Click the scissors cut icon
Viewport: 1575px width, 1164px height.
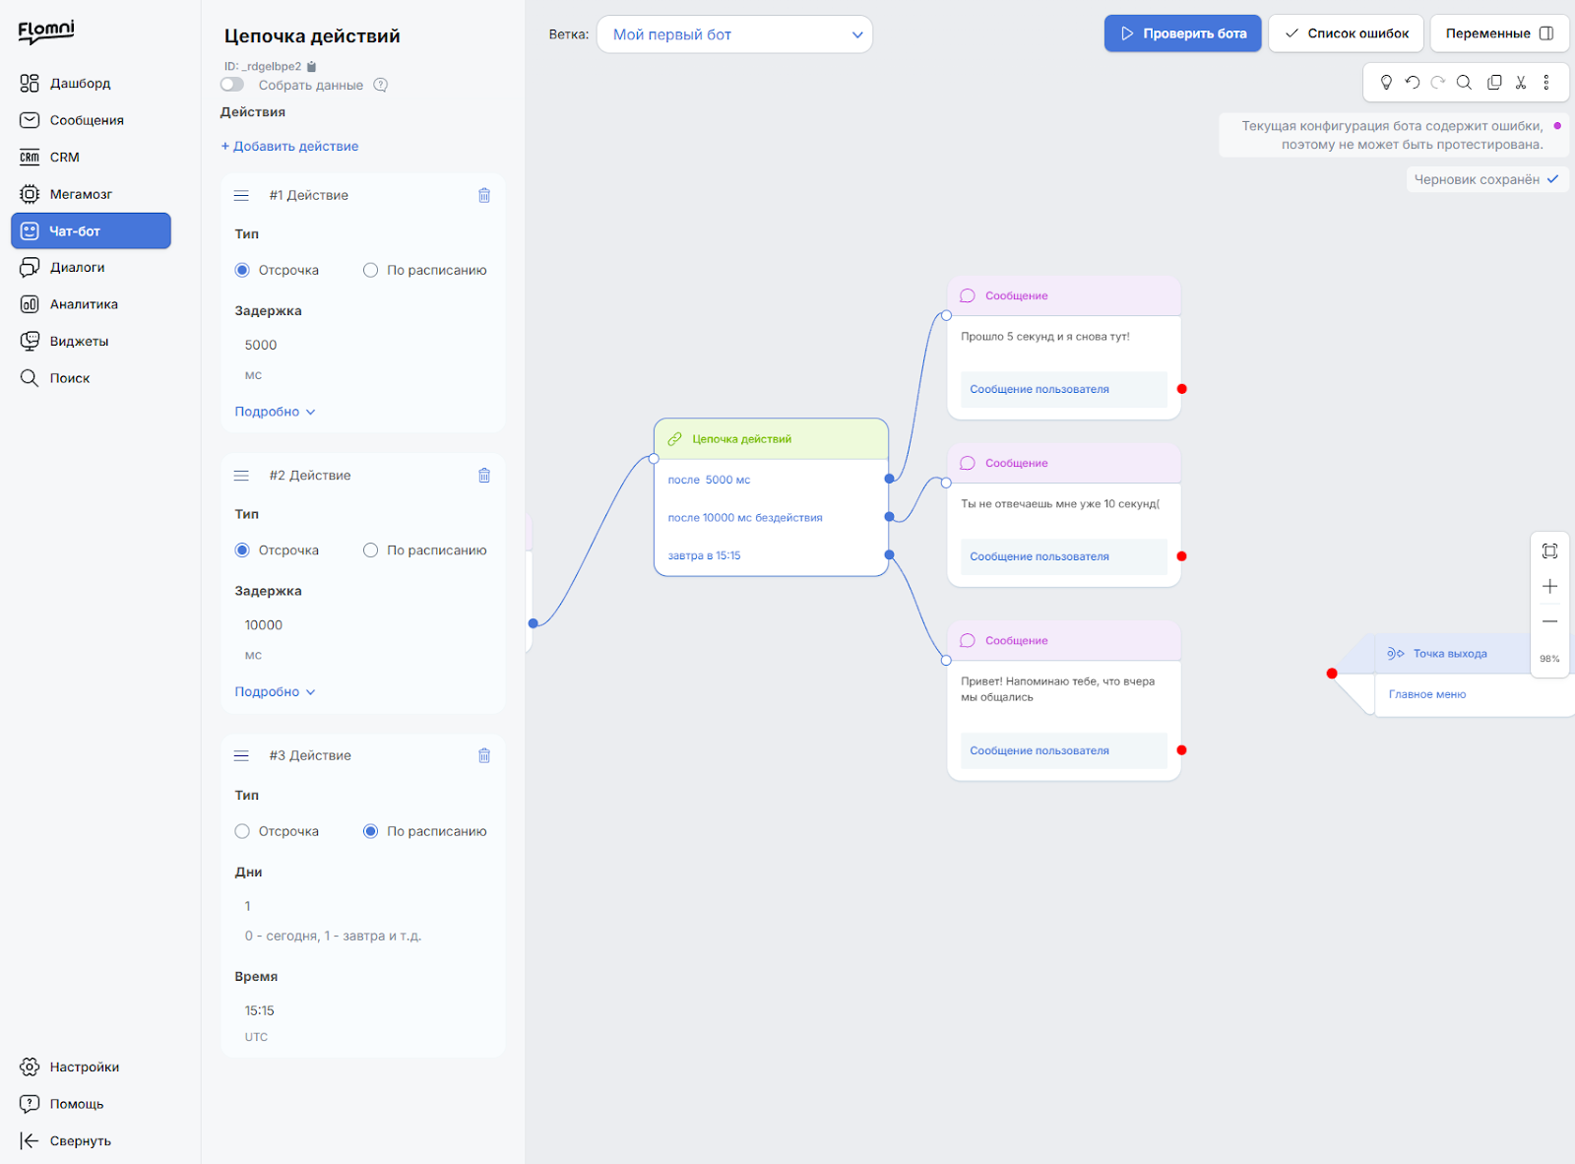click(1521, 83)
